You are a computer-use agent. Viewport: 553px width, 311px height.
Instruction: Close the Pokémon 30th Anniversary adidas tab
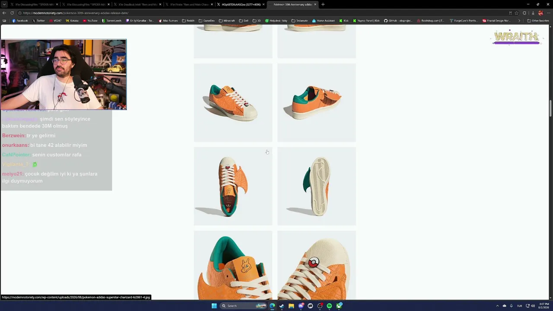[315, 4]
